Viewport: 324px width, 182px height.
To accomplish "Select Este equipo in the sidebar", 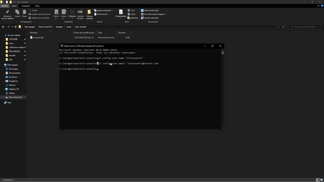I will [12, 65].
